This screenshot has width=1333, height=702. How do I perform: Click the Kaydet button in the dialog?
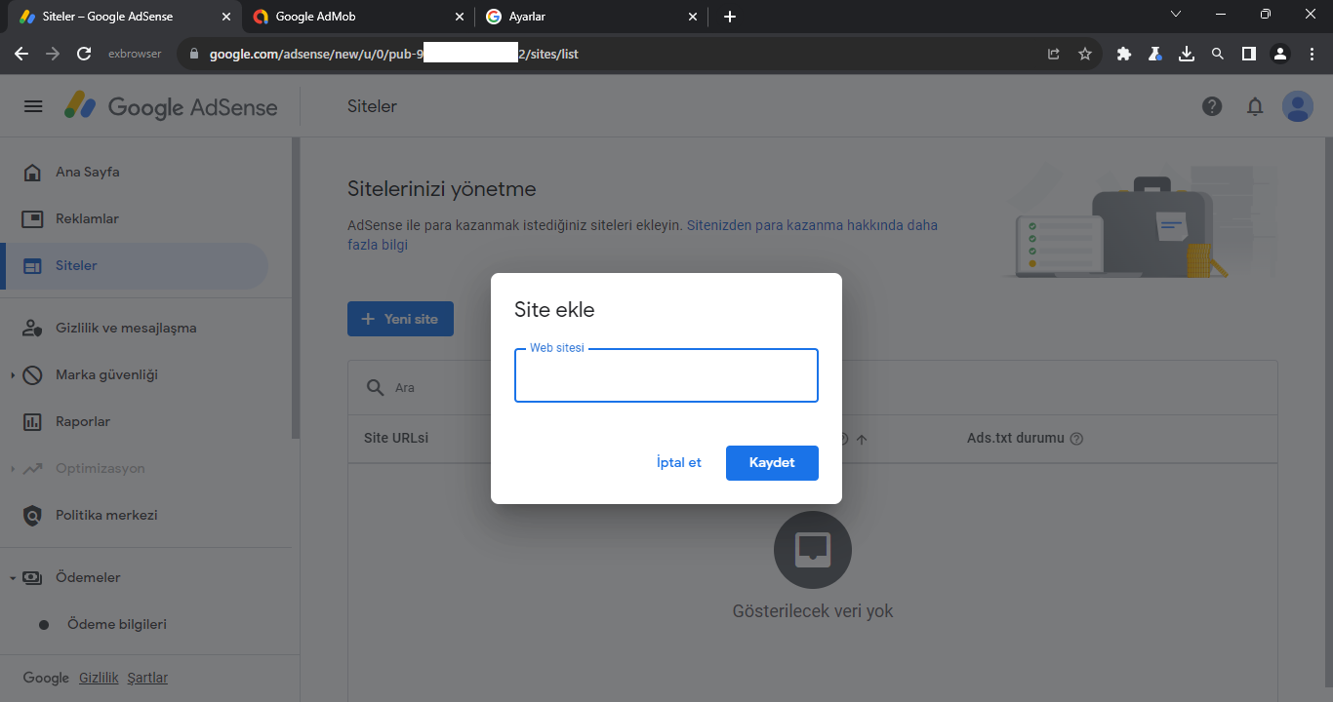coord(772,463)
